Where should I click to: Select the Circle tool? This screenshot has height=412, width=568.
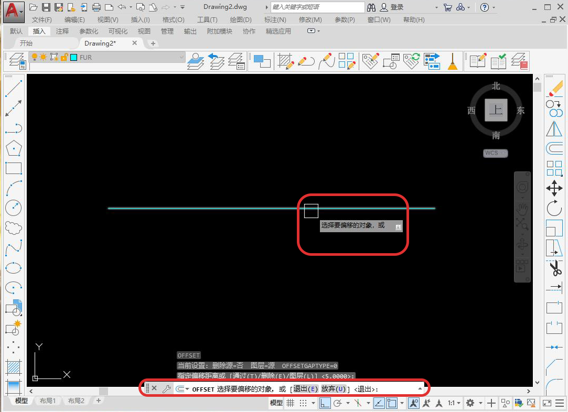click(14, 208)
